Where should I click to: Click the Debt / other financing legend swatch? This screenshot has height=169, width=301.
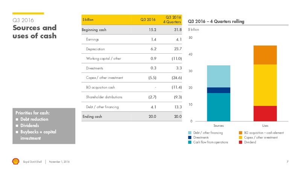190,133
